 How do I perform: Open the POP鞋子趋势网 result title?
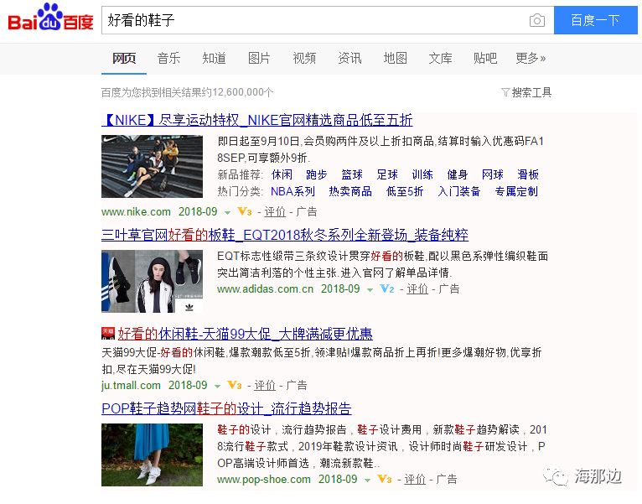click(x=226, y=408)
